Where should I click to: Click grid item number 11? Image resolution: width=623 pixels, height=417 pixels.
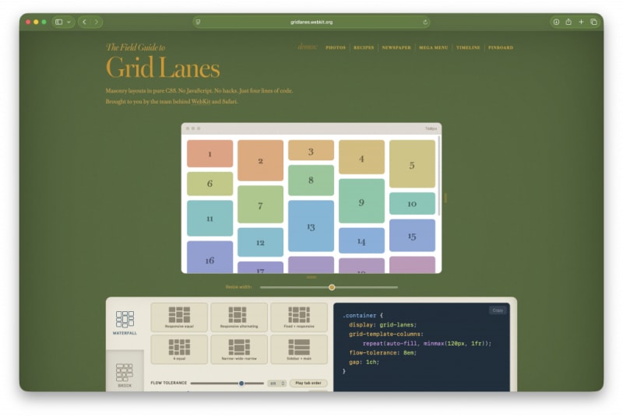click(209, 218)
